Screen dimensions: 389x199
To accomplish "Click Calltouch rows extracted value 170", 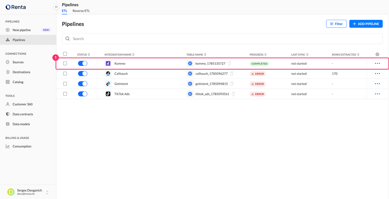I will tap(334, 74).
